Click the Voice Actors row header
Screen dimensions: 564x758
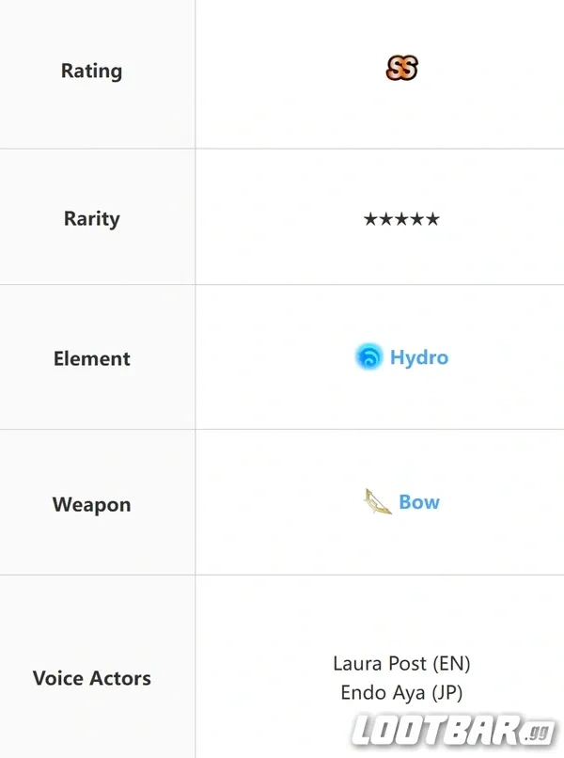point(92,678)
